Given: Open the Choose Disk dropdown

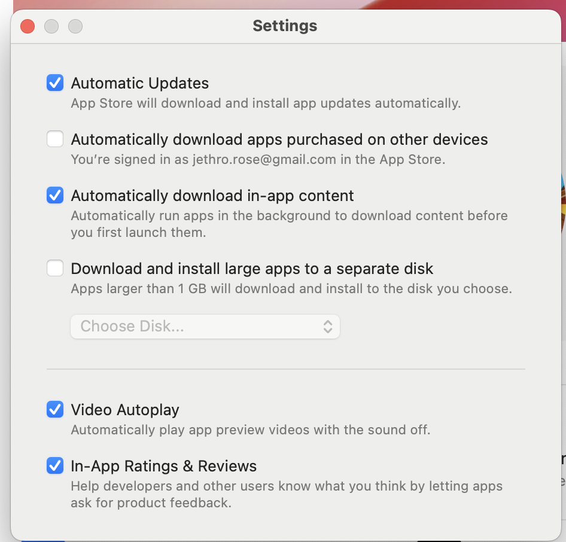Looking at the screenshot, I should pyautogui.click(x=205, y=327).
